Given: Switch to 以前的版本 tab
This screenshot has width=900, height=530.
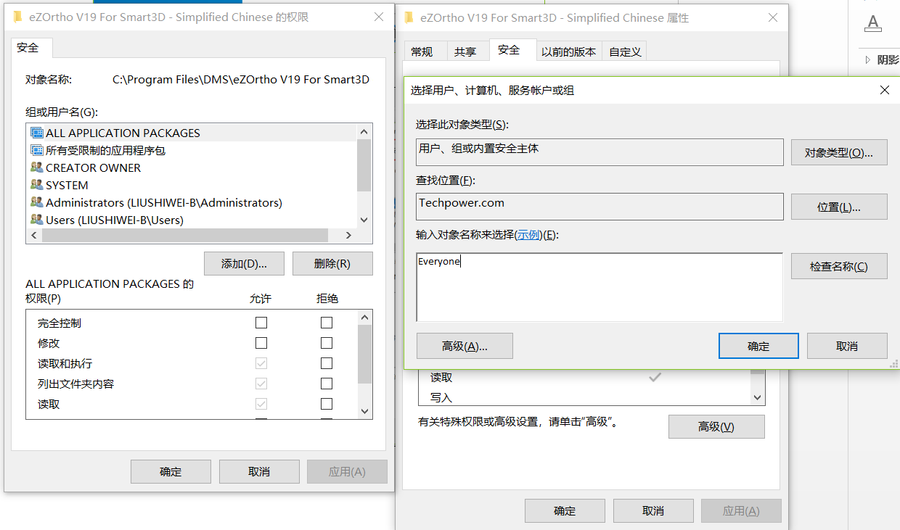Looking at the screenshot, I should click(x=569, y=51).
